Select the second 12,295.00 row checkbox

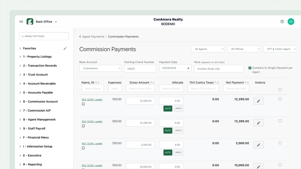click(280, 121)
